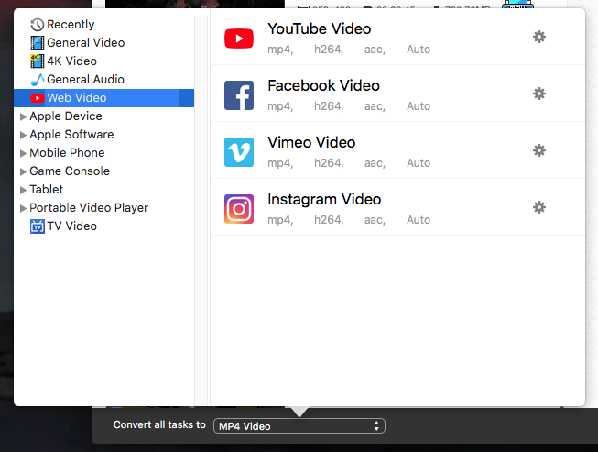Screen dimensions: 598x452
Task: Click the Mobile Phone label
Action: (x=67, y=153)
